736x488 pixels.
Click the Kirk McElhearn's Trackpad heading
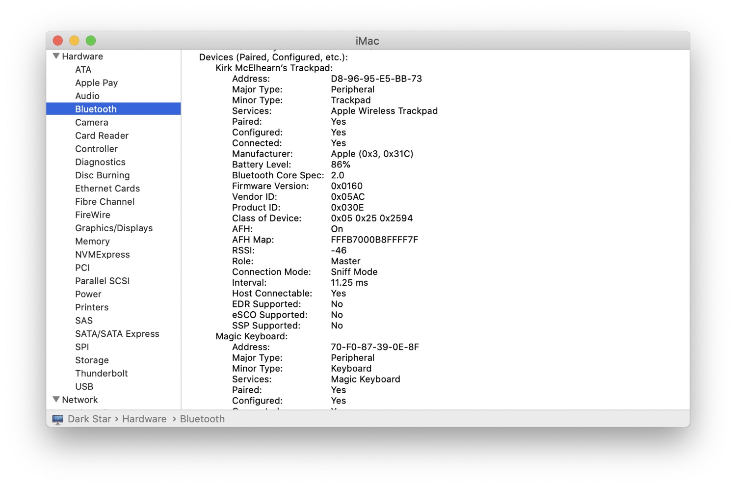(274, 68)
